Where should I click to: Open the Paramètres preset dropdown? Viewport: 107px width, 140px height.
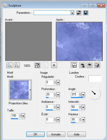pos(72,13)
